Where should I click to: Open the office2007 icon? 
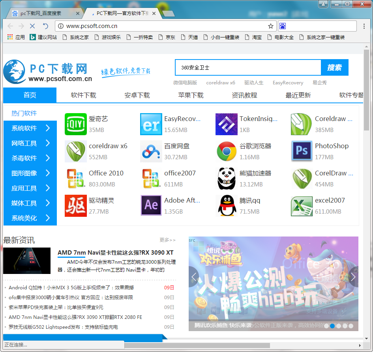point(151,179)
